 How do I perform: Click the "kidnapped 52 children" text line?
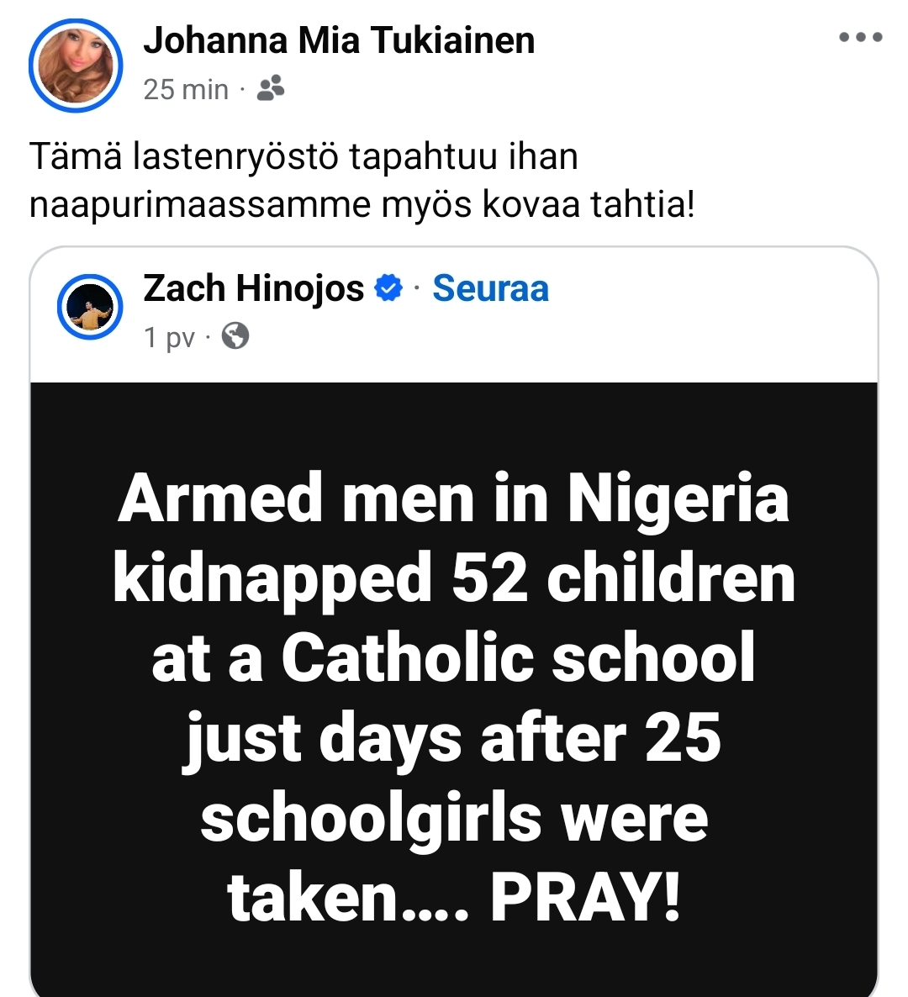454,579
